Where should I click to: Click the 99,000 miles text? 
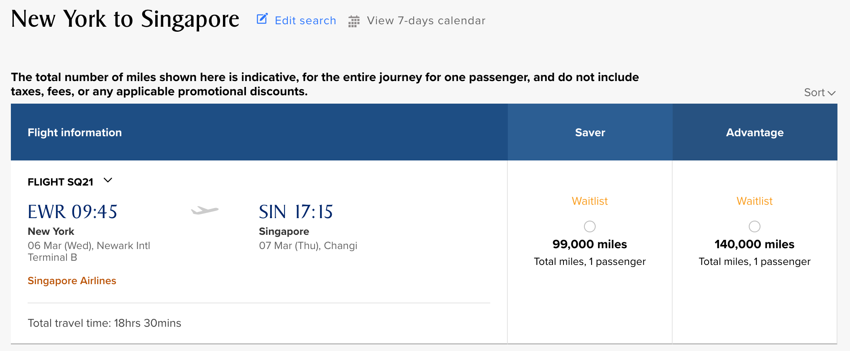click(590, 244)
